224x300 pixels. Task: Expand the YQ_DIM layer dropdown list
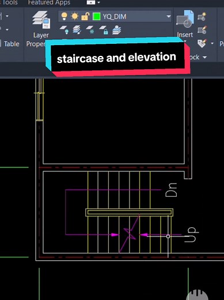[x=169, y=16]
